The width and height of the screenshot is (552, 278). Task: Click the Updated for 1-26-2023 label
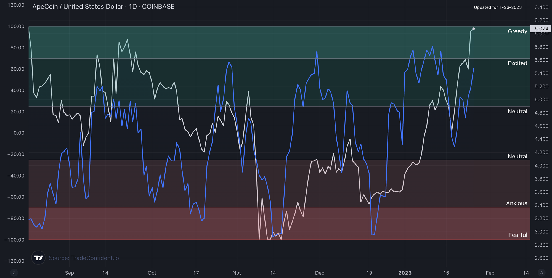coord(498,7)
